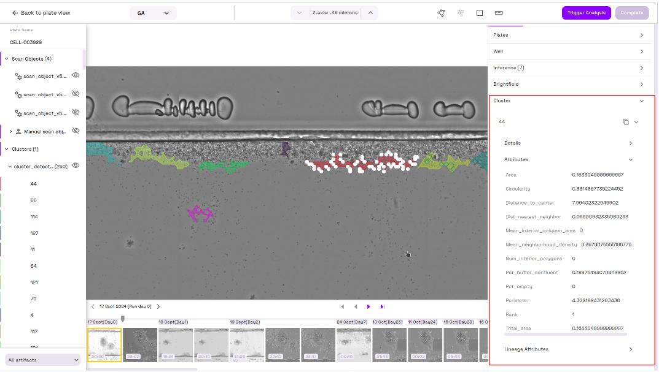Copy cluster 44 ID with copy icon
Screen dimensions: 659x372
coord(625,122)
